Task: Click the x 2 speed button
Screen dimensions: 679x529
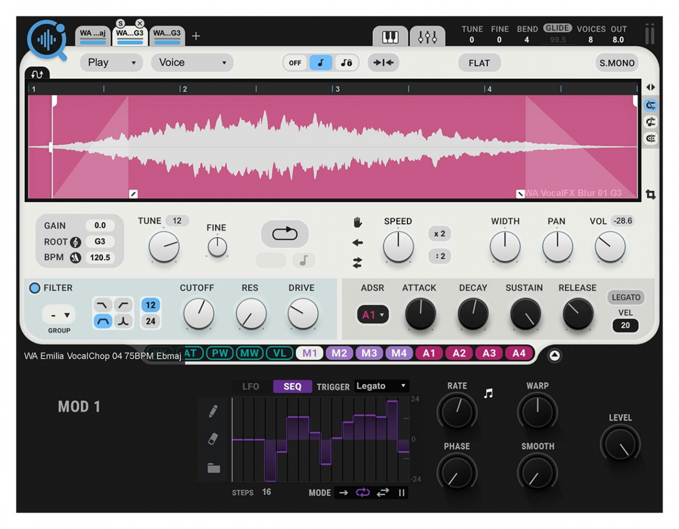Action: [440, 234]
